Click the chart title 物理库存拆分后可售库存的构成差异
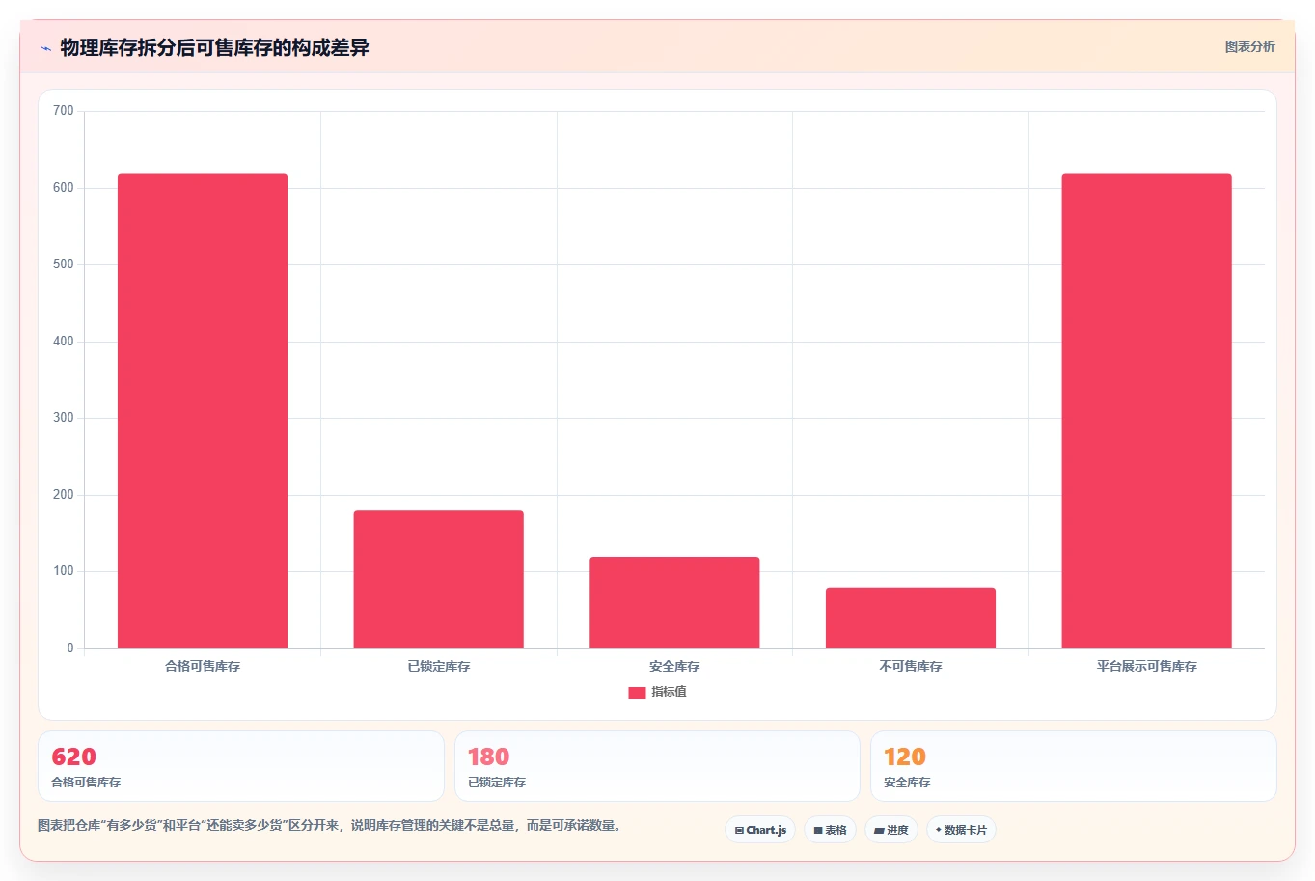 pos(214,48)
